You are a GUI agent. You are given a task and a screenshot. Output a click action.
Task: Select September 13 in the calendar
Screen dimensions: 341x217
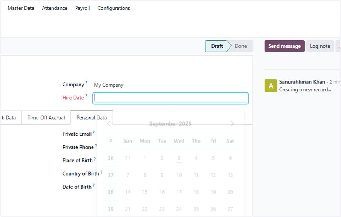point(230,175)
